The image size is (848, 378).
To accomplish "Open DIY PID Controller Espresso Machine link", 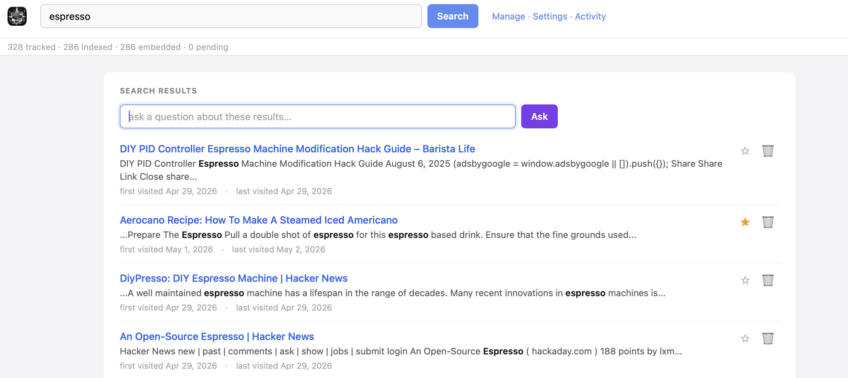I will coord(297,149).
